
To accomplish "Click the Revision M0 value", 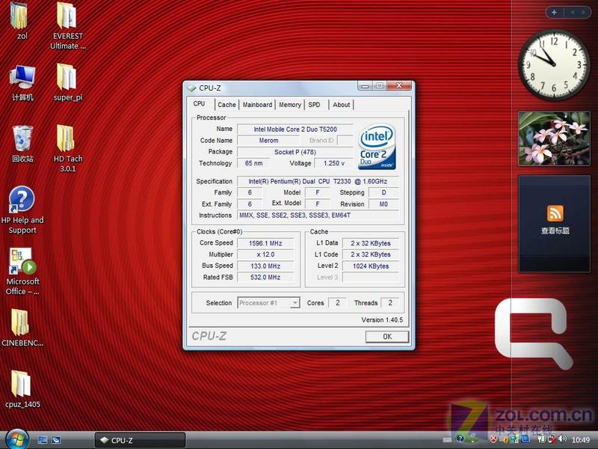I will click(383, 204).
